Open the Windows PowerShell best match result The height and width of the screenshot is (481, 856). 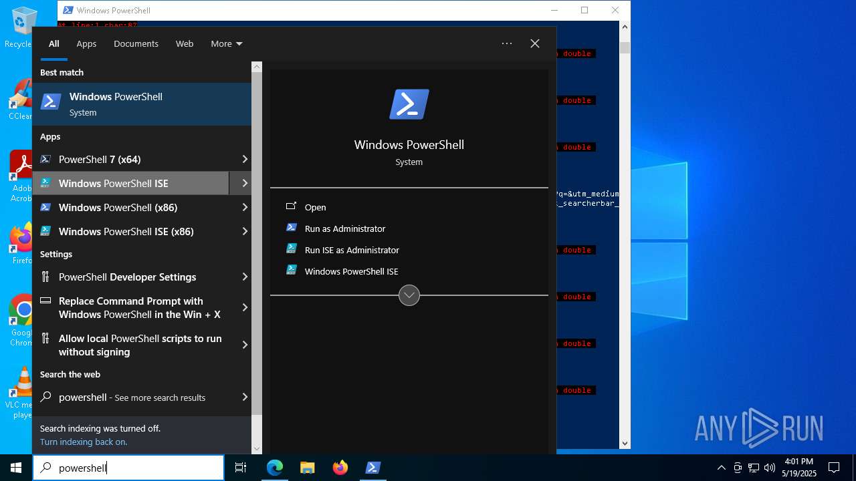tap(142, 104)
